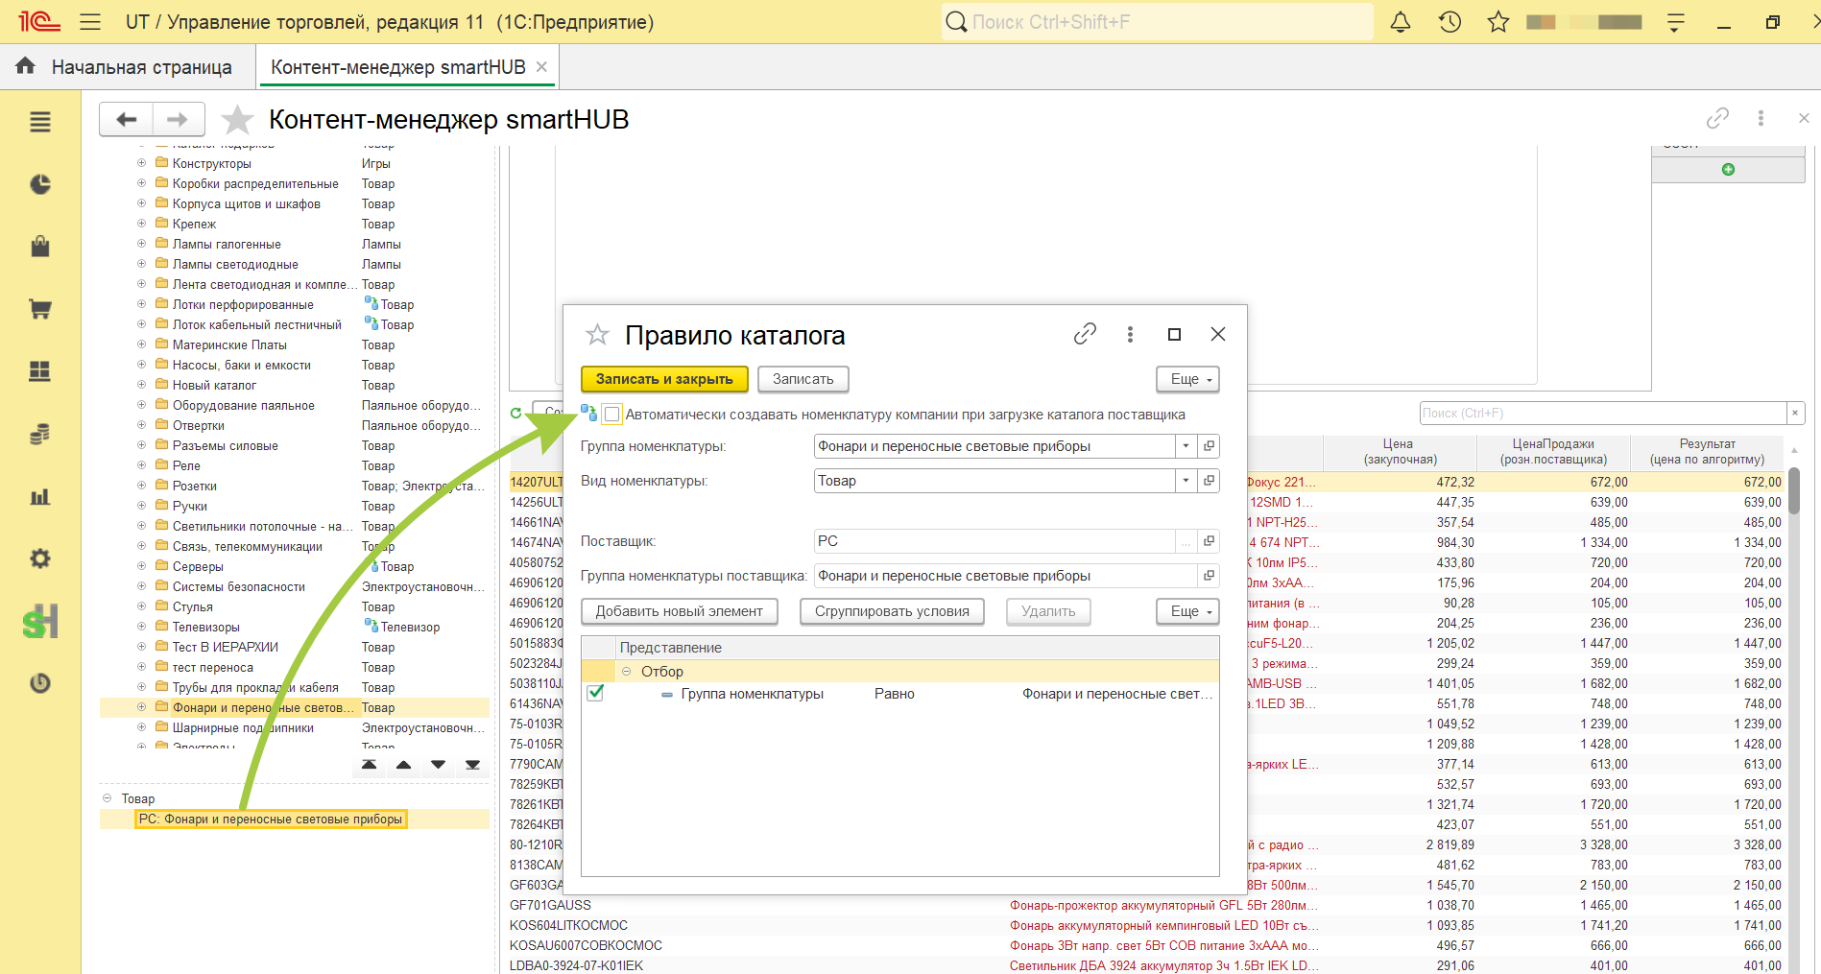The height and width of the screenshot is (974, 1821).
Task: Open history clock icon
Action: (1450, 21)
